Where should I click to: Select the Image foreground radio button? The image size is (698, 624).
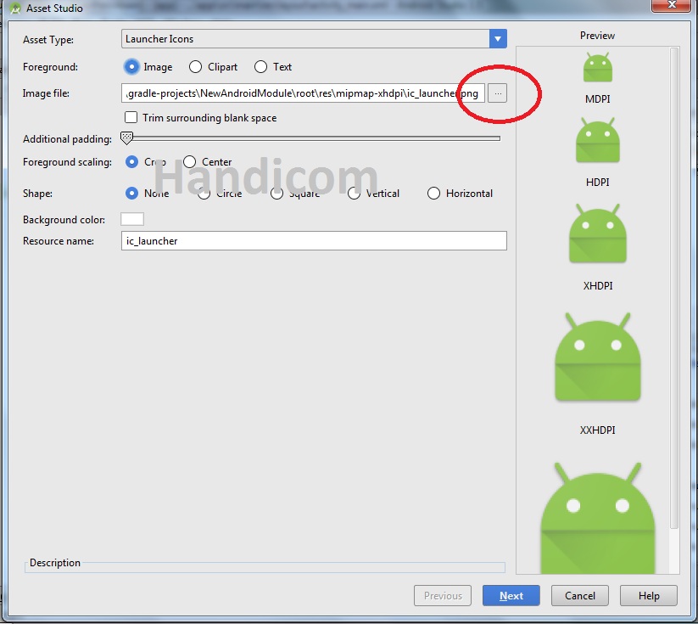click(131, 67)
